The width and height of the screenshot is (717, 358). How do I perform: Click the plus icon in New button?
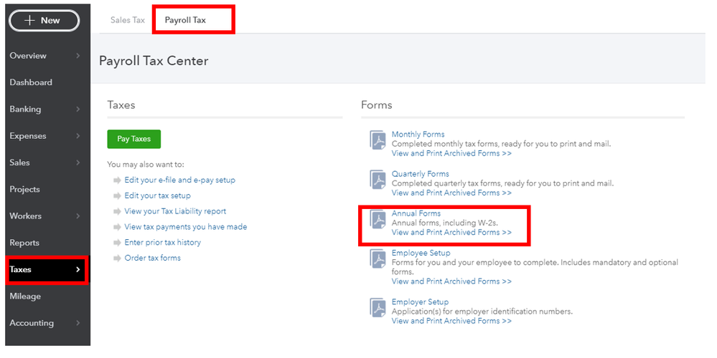click(x=29, y=20)
